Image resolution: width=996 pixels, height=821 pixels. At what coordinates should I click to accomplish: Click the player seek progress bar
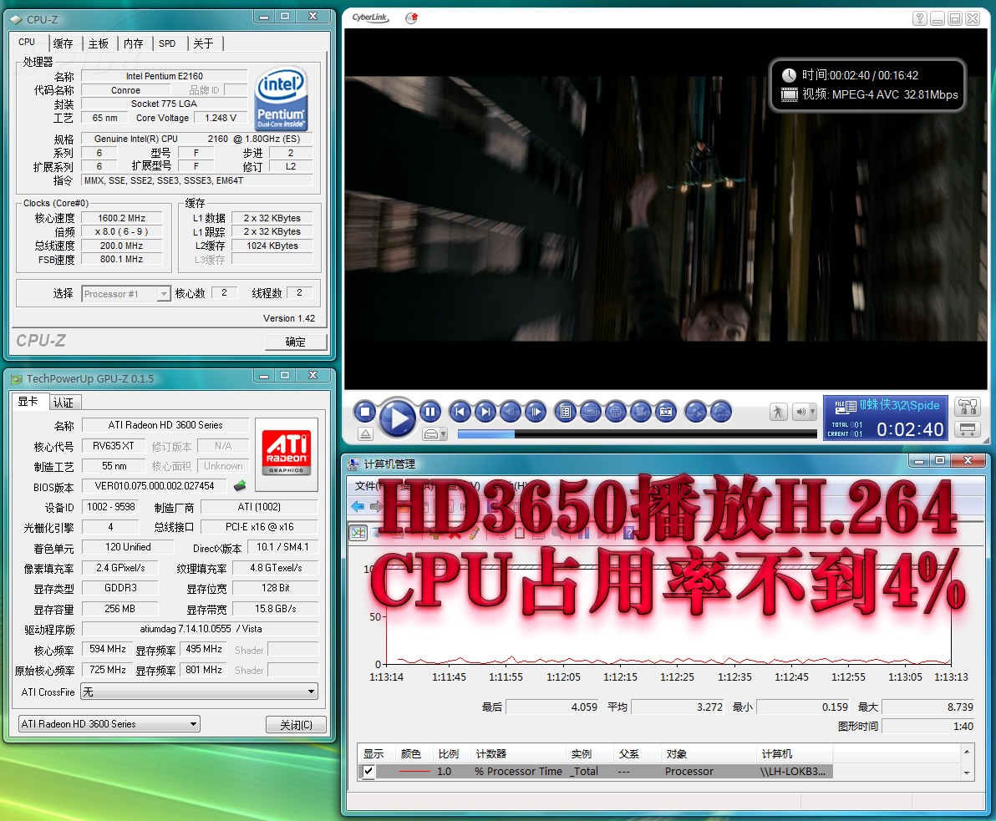[637, 434]
